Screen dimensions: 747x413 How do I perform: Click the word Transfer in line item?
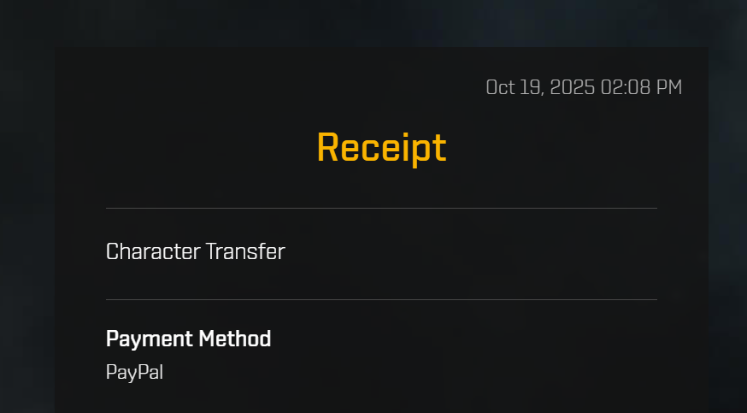[x=245, y=251]
